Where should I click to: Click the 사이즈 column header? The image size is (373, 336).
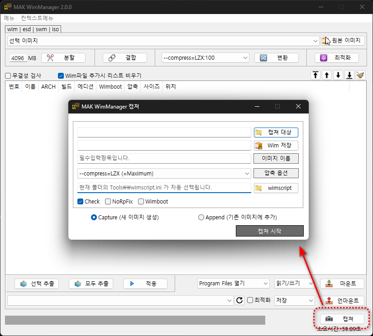[152, 86]
